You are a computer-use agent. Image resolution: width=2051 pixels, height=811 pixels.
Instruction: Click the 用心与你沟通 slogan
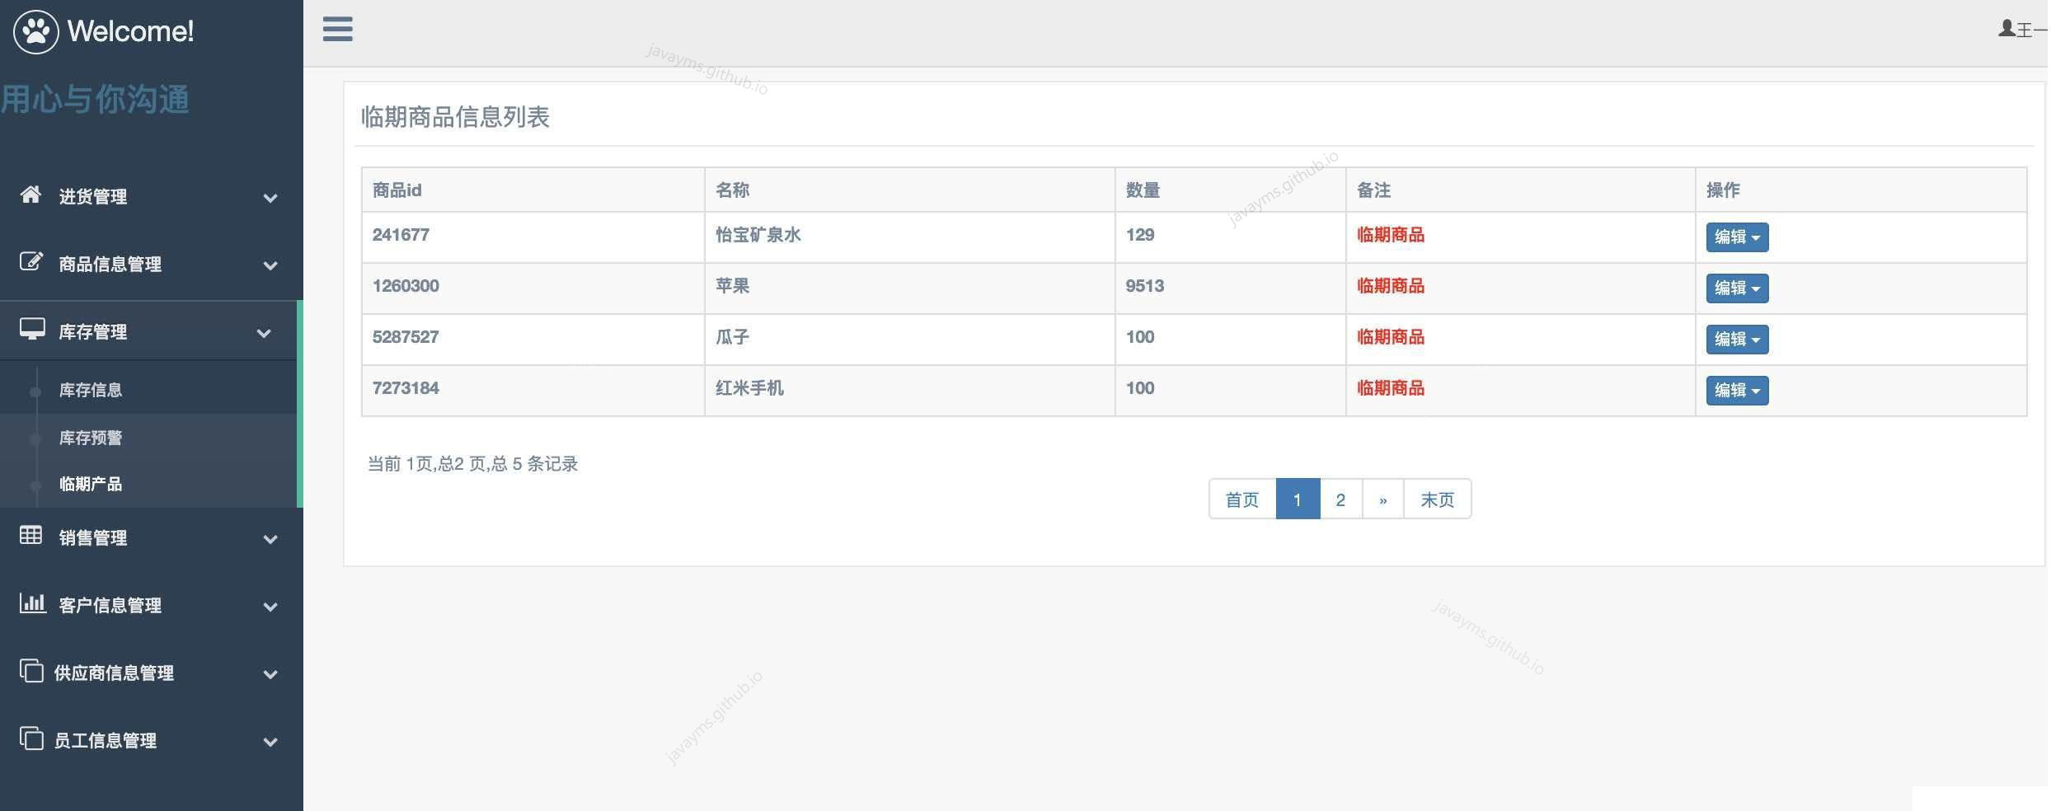click(95, 100)
